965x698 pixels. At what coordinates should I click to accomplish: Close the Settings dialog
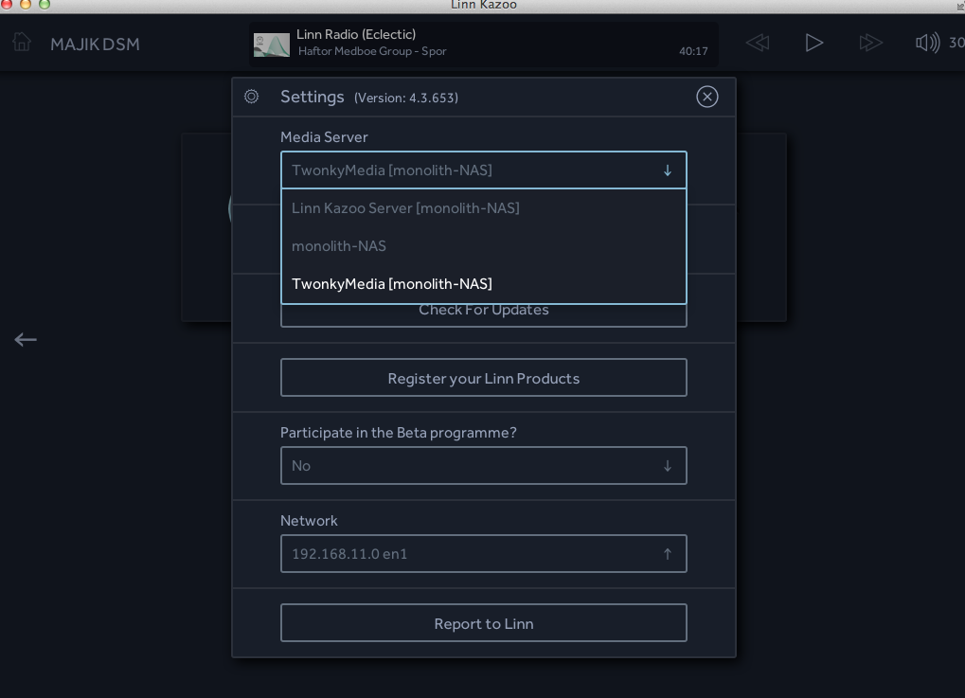point(707,97)
